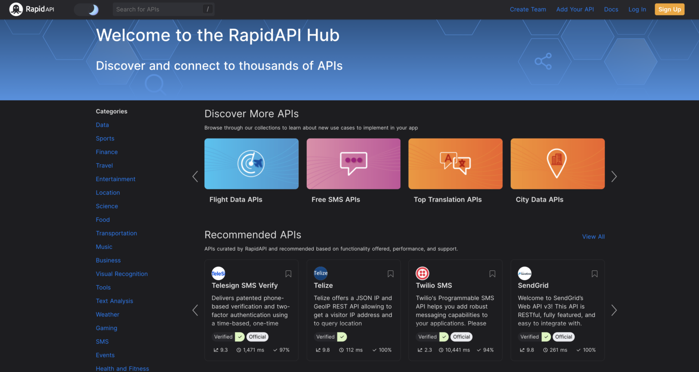Click the SendGrid logo
This screenshot has width=699, height=372.
[x=525, y=273]
